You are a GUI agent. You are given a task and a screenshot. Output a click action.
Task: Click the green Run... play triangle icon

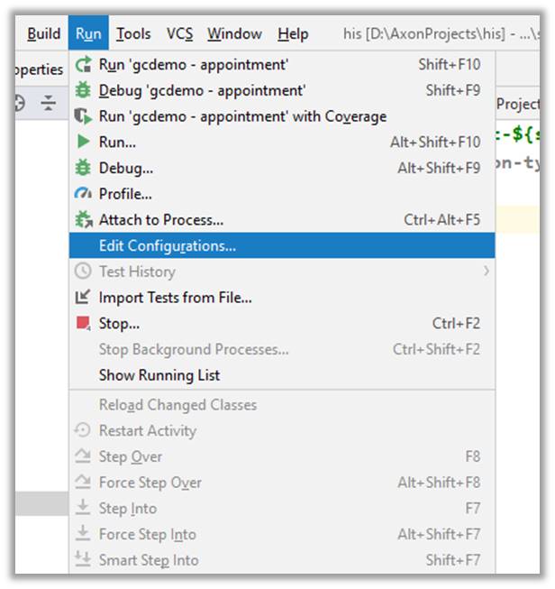click(x=83, y=142)
